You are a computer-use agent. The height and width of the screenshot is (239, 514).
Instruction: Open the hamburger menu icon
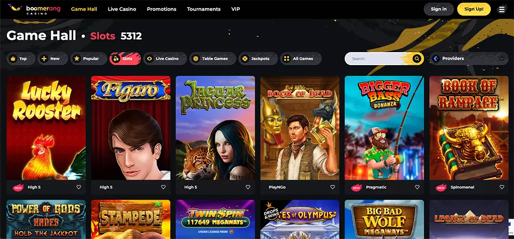tap(501, 10)
